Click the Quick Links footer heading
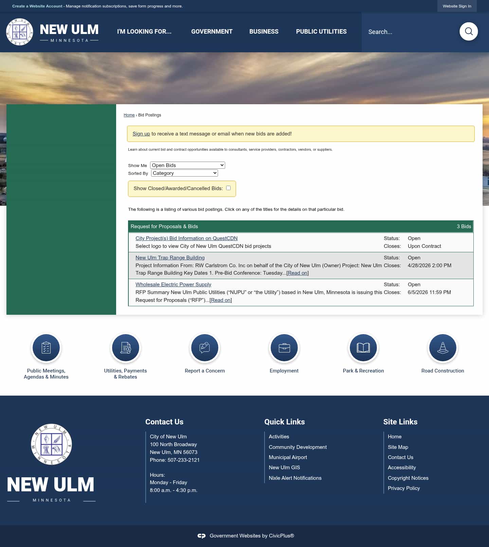The height and width of the screenshot is (547, 489). 285,422
